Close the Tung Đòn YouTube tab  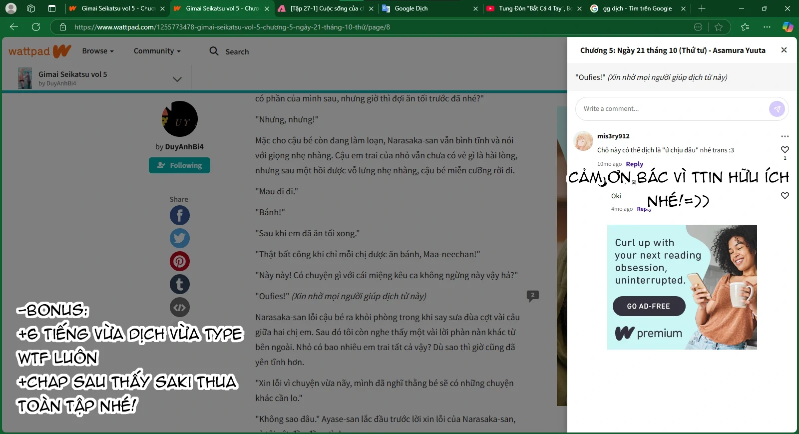click(579, 8)
